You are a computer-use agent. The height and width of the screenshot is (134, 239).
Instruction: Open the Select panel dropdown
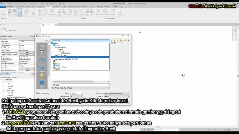point(3,19)
